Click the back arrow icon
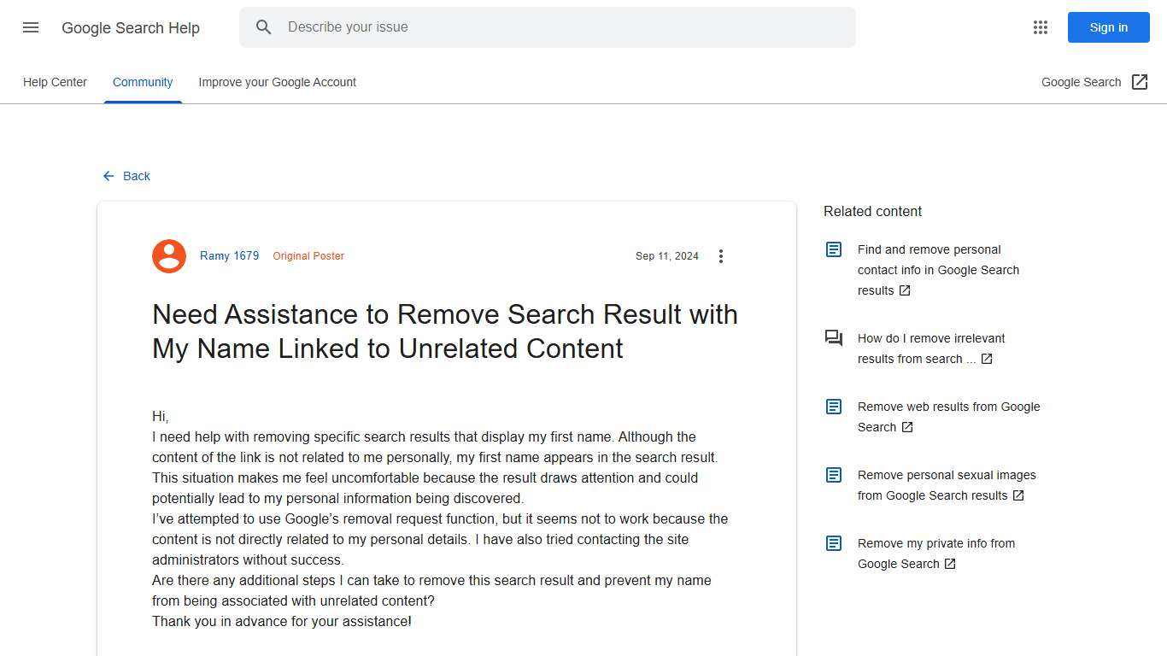This screenshot has height=656, width=1167. pos(108,176)
